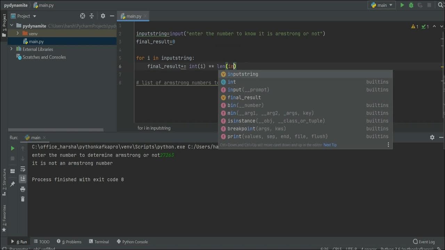
Task: Open the 4: Run tool window tab
Action: point(19,242)
